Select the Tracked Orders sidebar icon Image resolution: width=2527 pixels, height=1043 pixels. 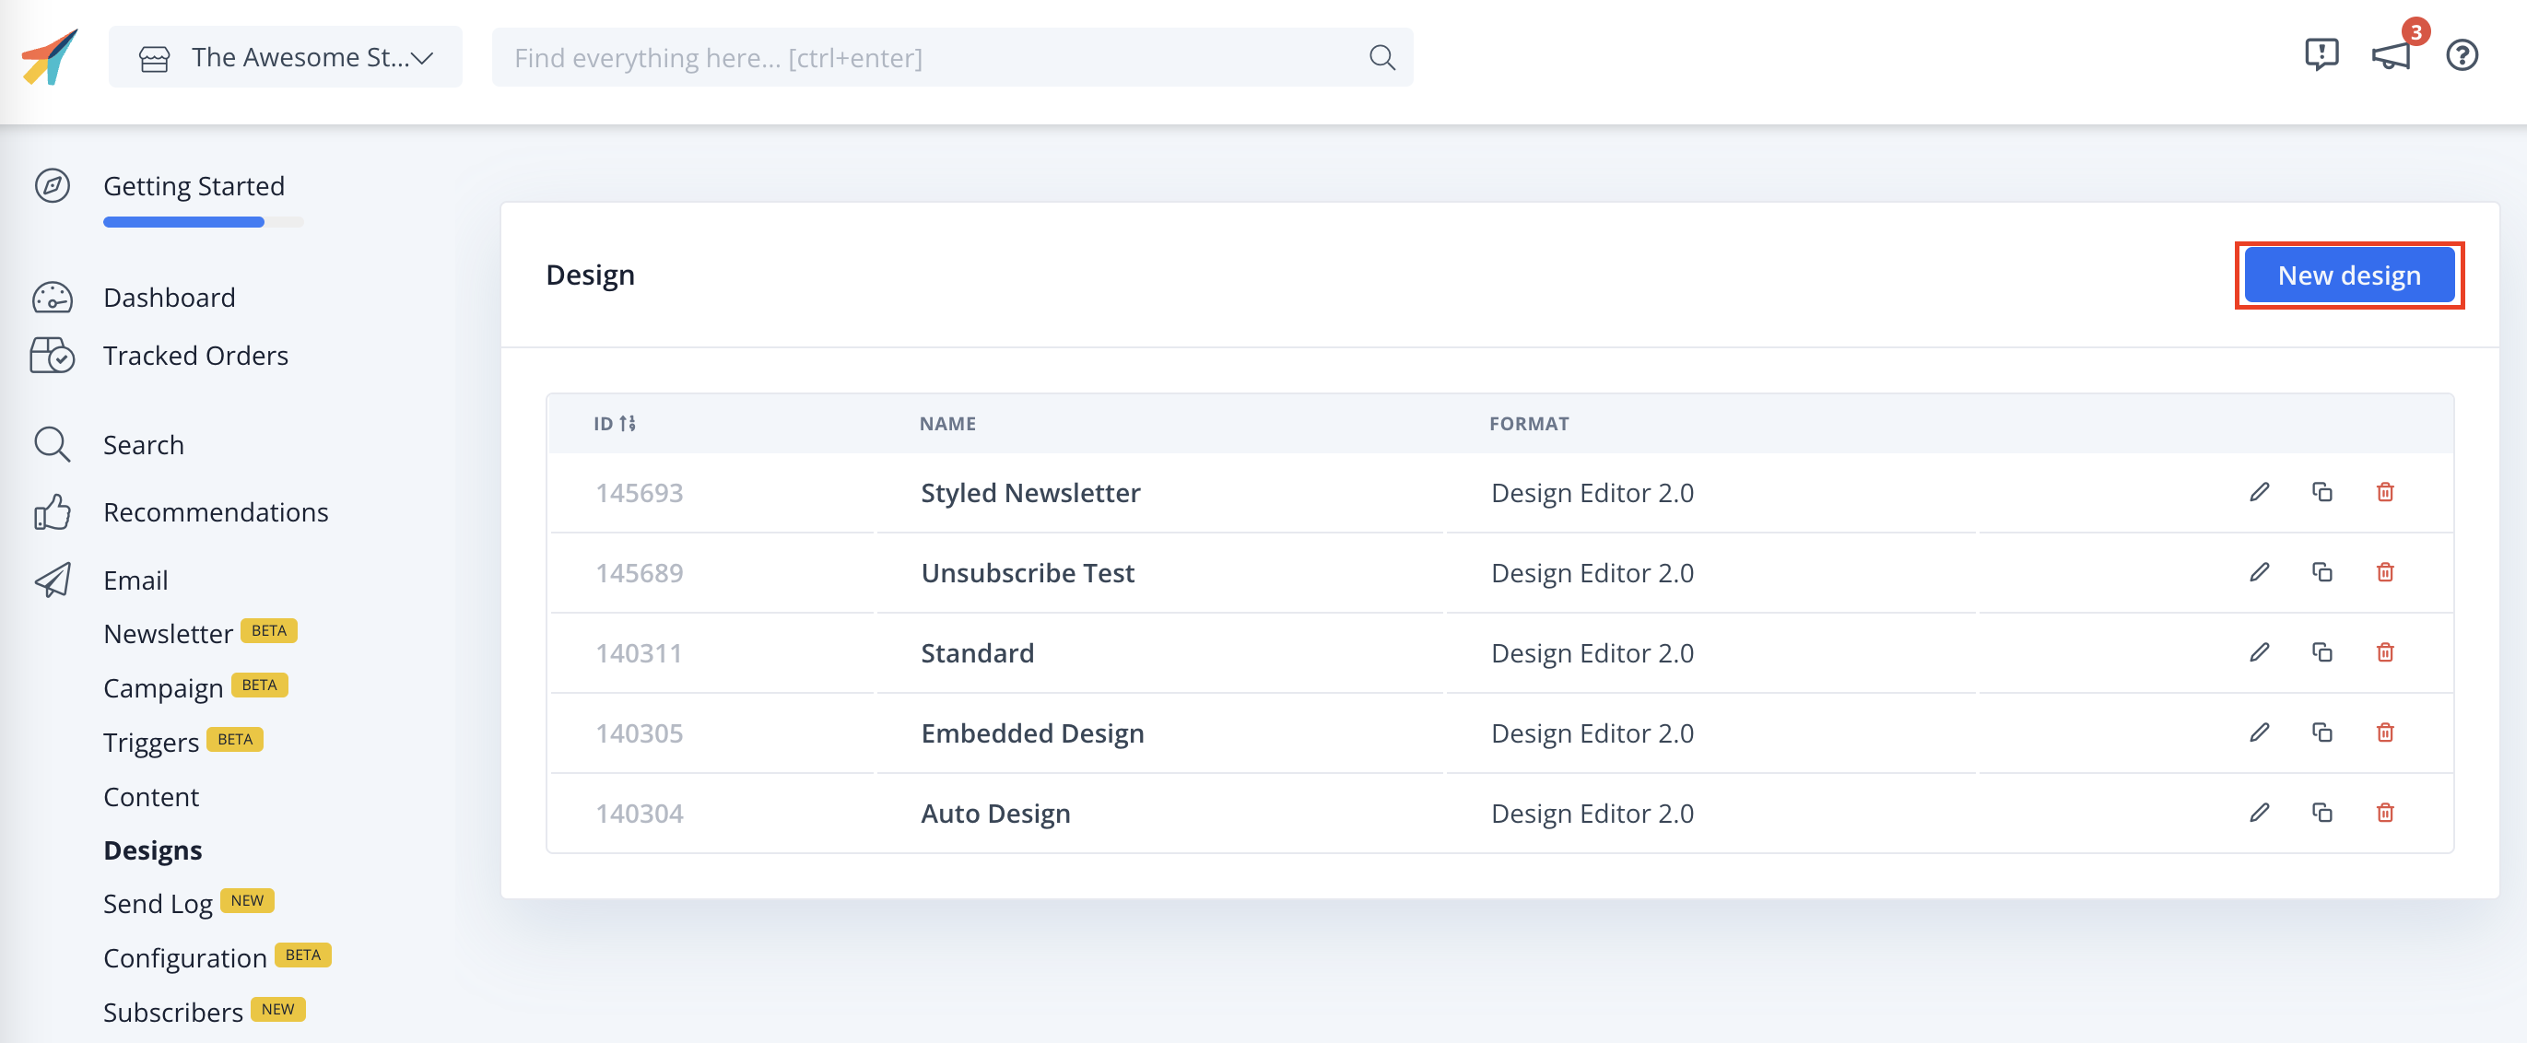52,355
